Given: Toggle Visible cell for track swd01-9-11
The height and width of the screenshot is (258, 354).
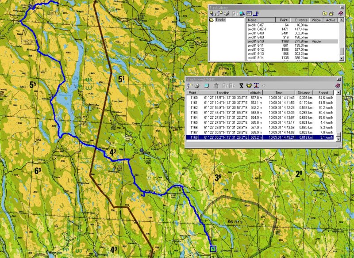Looking at the screenshot, I should click(x=316, y=45).
